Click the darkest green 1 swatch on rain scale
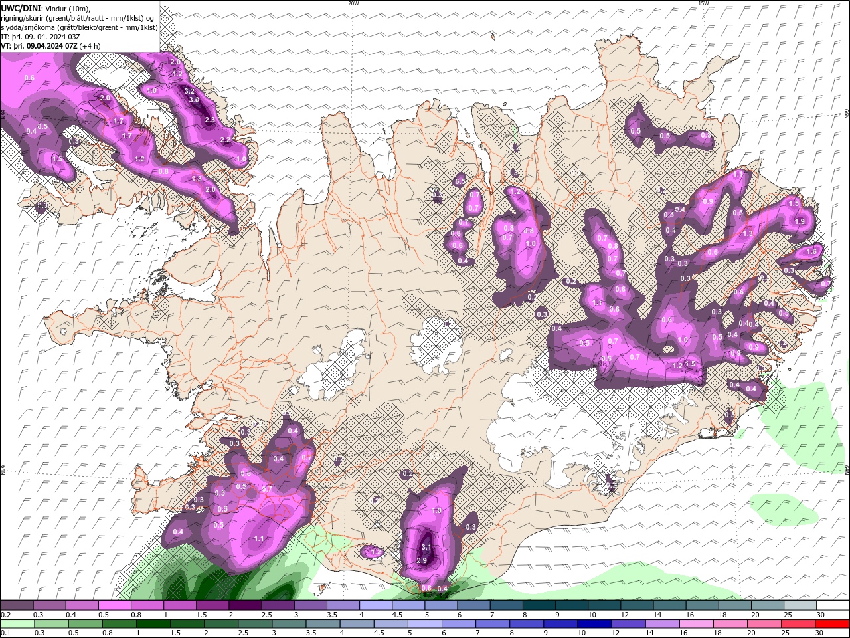 153,624
